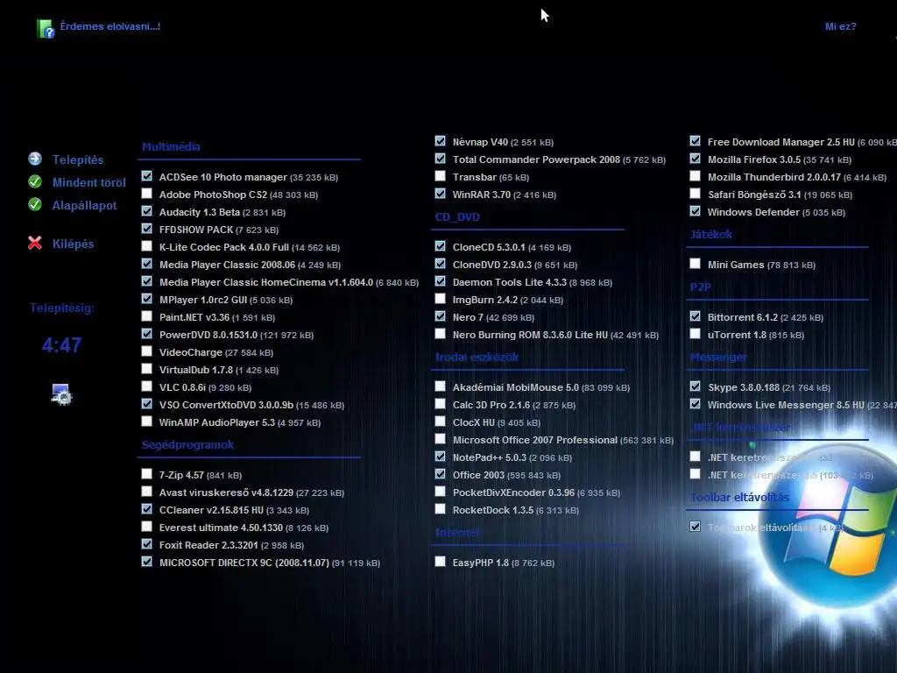Check Akadémiai MobiMouse 5.0
The width and height of the screenshot is (897, 673).
[x=440, y=386]
